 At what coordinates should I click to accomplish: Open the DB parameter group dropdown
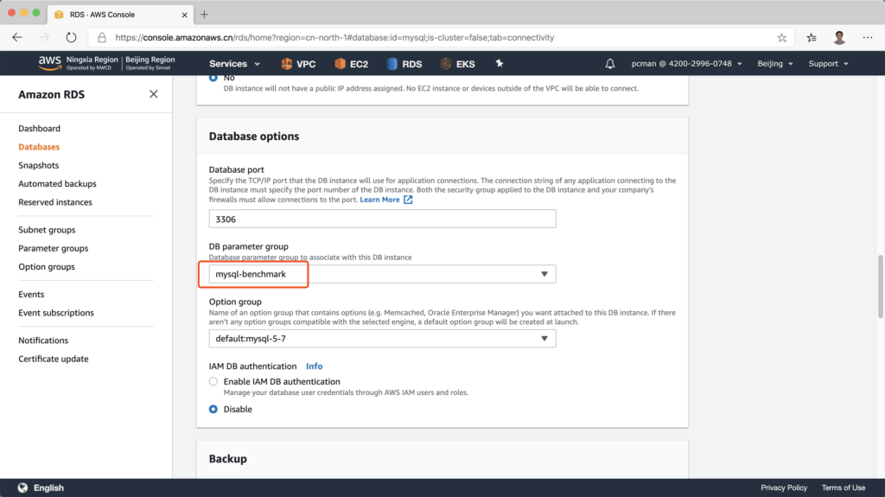point(382,274)
